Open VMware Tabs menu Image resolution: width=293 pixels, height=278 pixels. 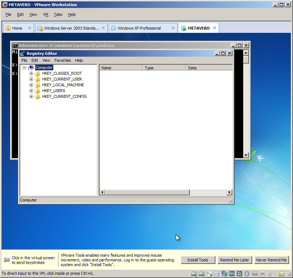tap(58, 14)
